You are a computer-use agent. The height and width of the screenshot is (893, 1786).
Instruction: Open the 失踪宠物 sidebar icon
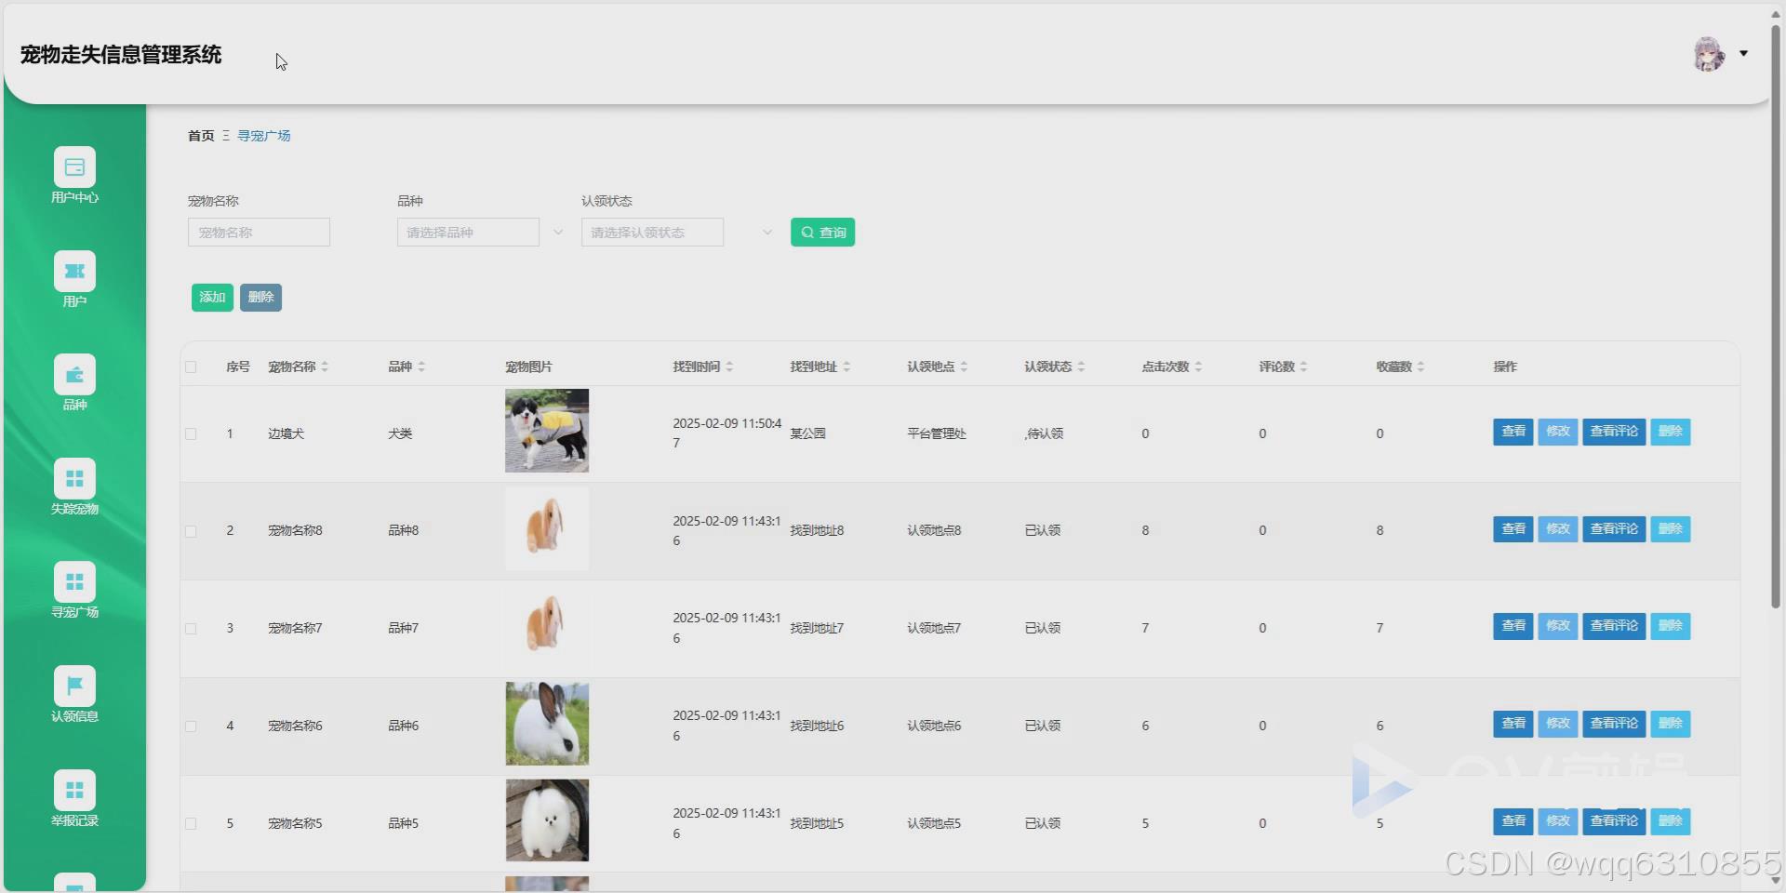pos(74,479)
